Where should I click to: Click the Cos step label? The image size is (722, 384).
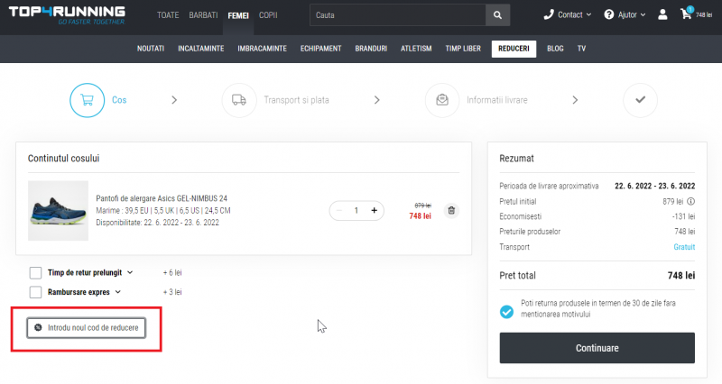(x=119, y=100)
